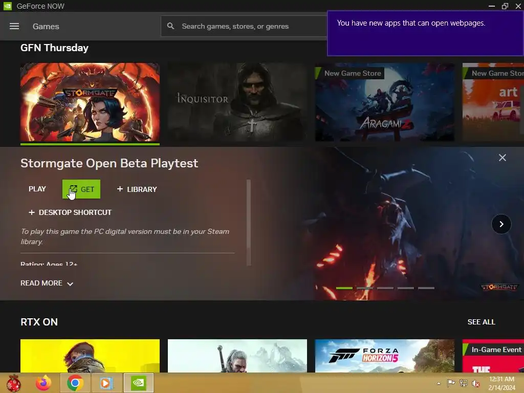Select the second carousel indicator
524x393 pixels.
coord(364,288)
